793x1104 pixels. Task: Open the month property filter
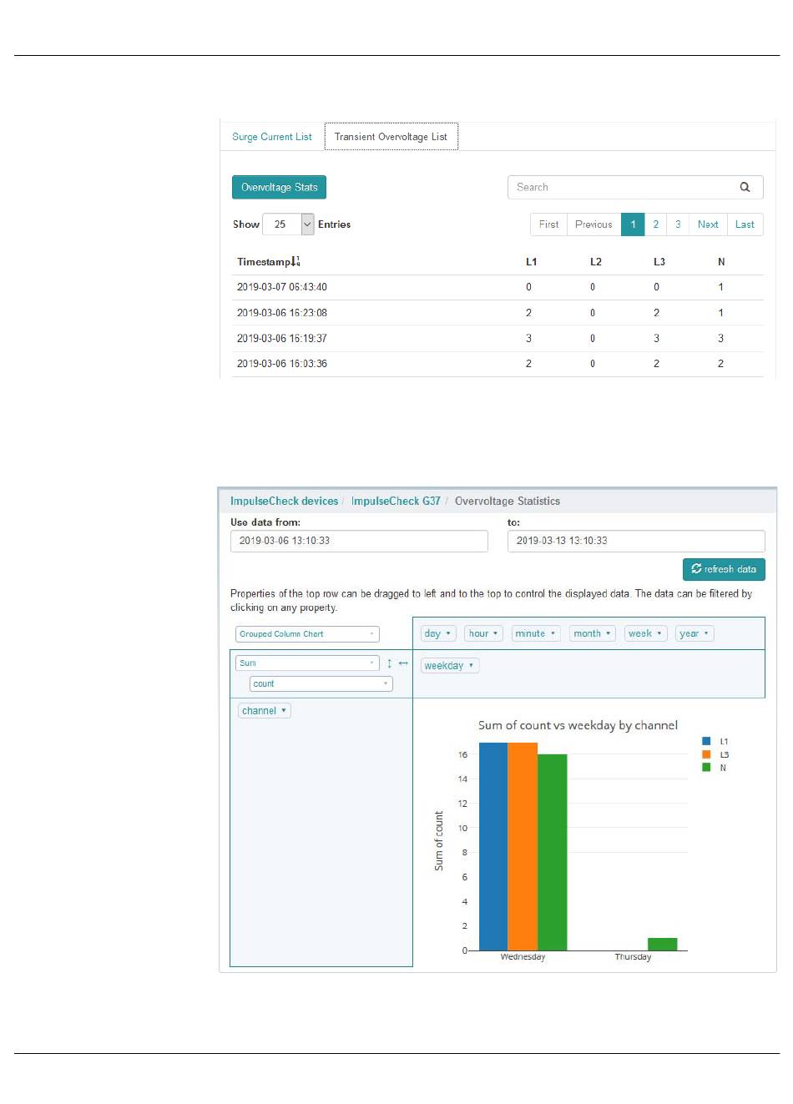592,633
